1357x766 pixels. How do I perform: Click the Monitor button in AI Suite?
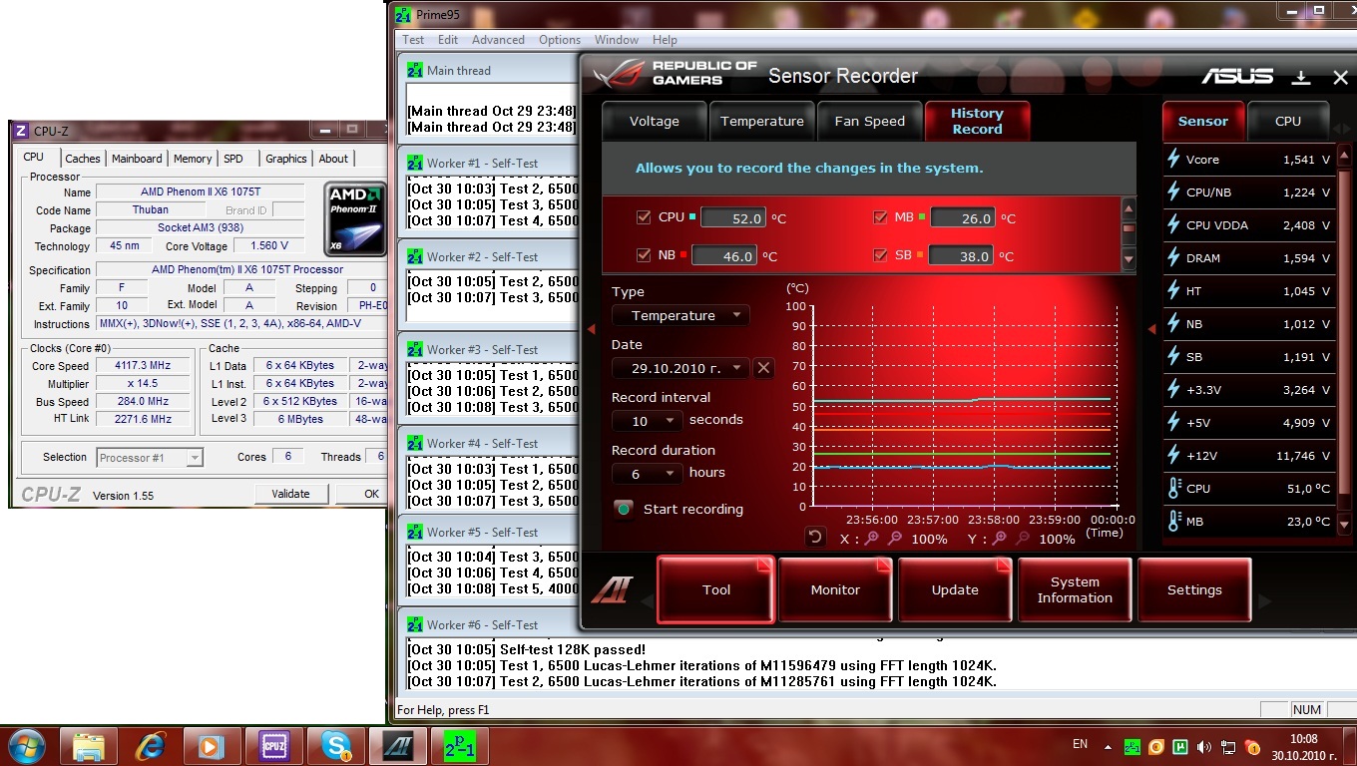coord(835,589)
